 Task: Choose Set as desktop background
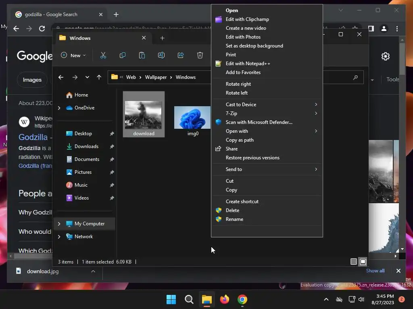pyautogui.click(x=267, y=46)
